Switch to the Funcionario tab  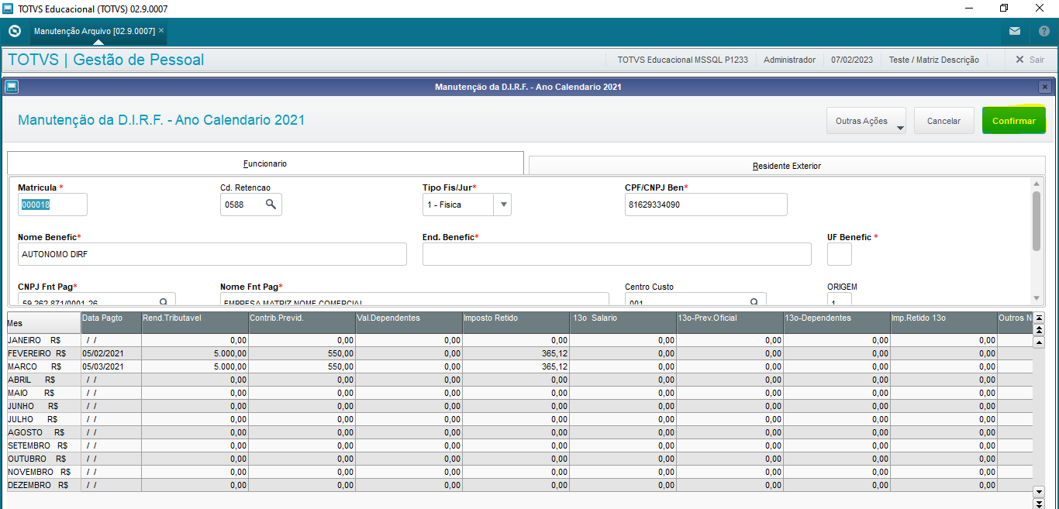point(265,163)
